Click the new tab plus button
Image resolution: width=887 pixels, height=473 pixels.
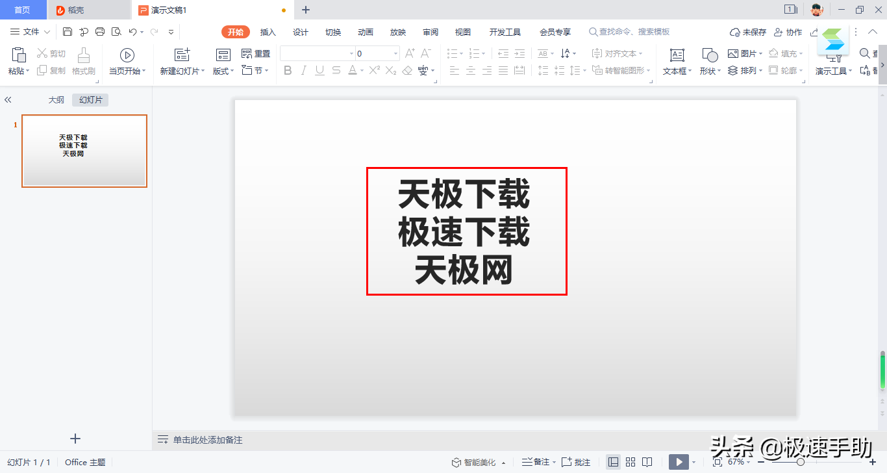pyautogui.click(x=306, y=10)
